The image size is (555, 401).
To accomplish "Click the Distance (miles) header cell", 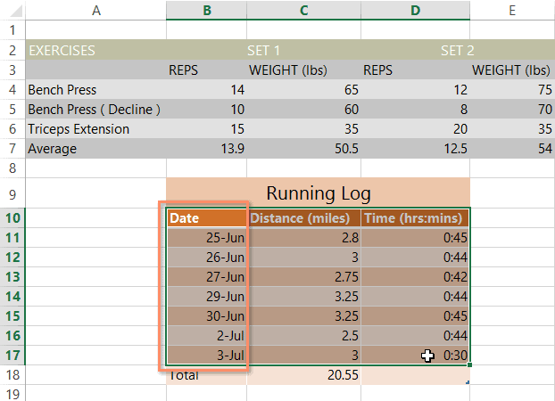I will pos(303,218).
